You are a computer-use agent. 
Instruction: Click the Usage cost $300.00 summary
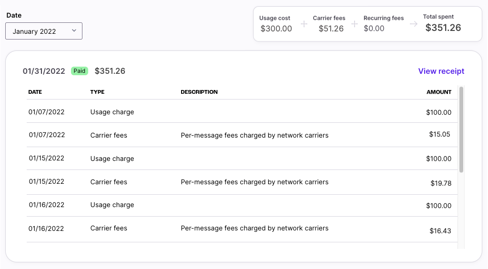[x=276, y=24]
